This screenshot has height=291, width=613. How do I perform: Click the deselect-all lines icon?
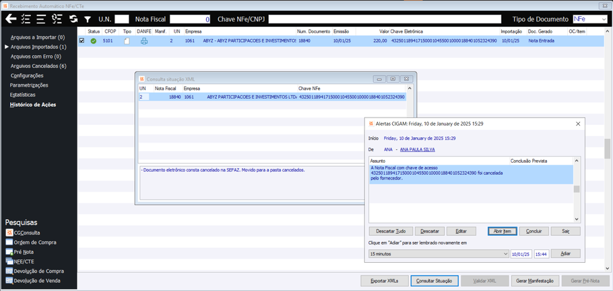pyautogui.click(x=41, y=19)
